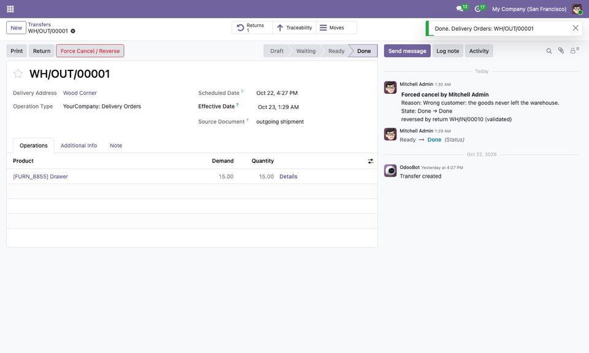Switch to the Note tab
The height and width of the screenshot is (353, 589).
pyautogui.click(x=116, y=146)
